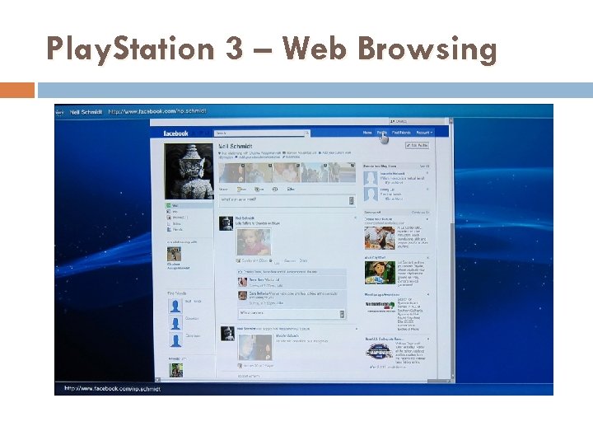Screen dimensions: 593x445
Task: Click Comment under the first post
Action: [x=290, y=260]
